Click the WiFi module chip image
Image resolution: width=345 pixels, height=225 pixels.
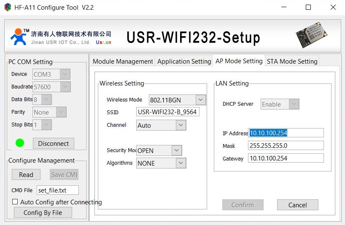(311, 34)
